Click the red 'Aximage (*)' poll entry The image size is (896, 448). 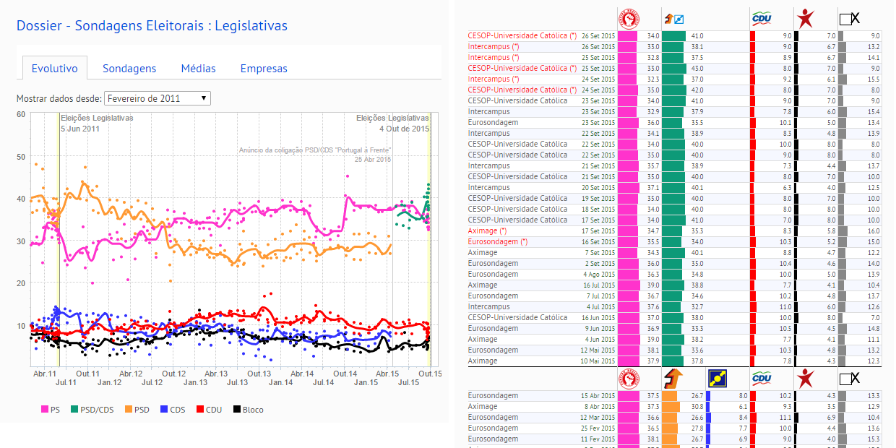493,231
